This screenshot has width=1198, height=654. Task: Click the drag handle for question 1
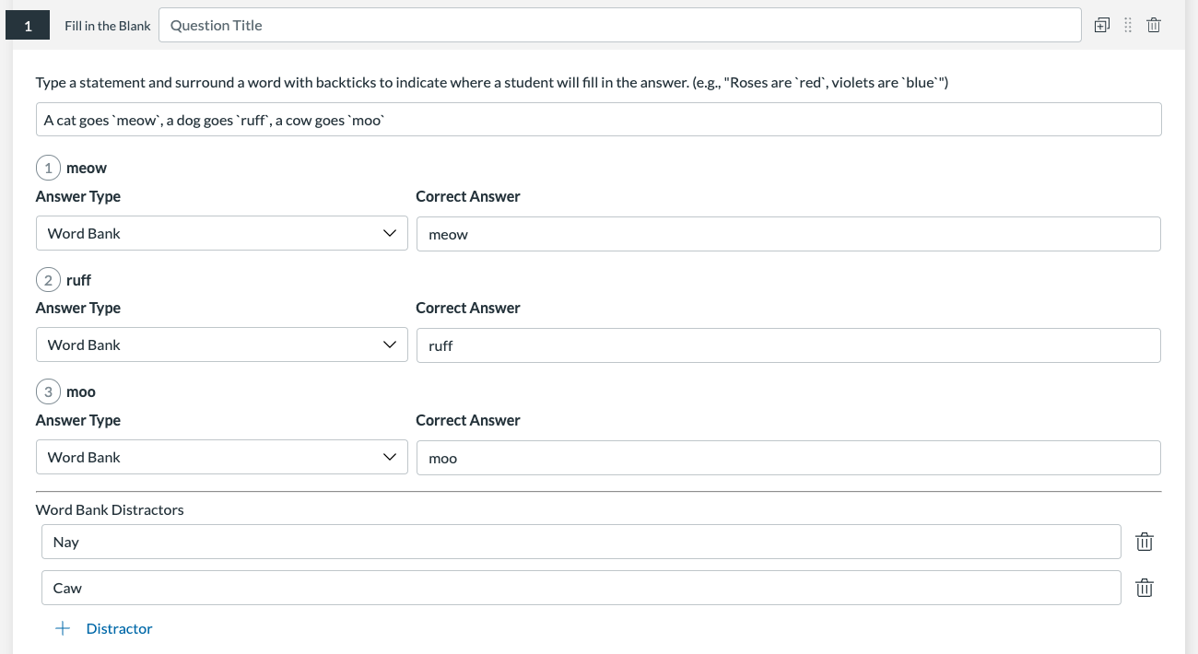click(1128, 26)
